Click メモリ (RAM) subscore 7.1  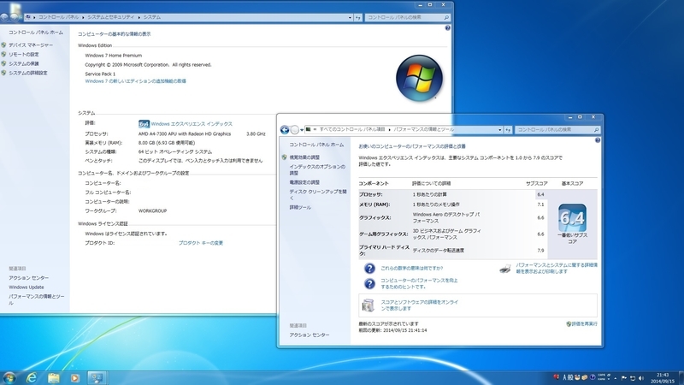pos(540,204)
